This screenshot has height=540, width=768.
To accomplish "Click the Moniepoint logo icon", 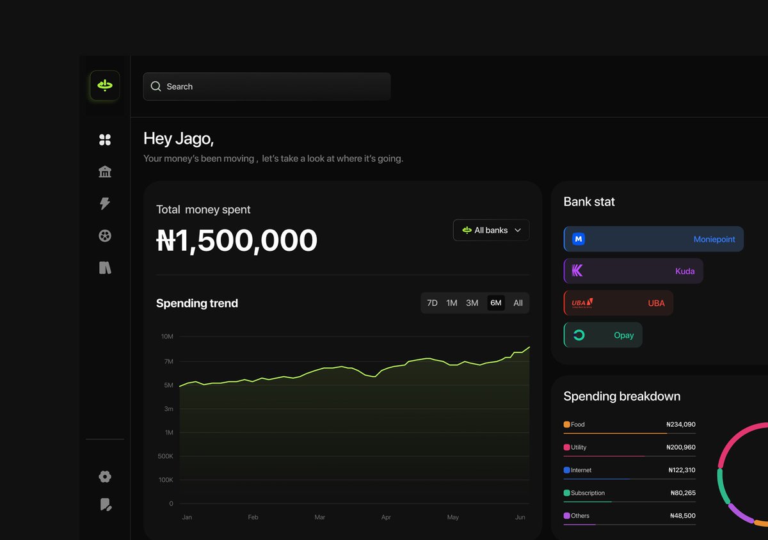I will click(x=579, y=239).
